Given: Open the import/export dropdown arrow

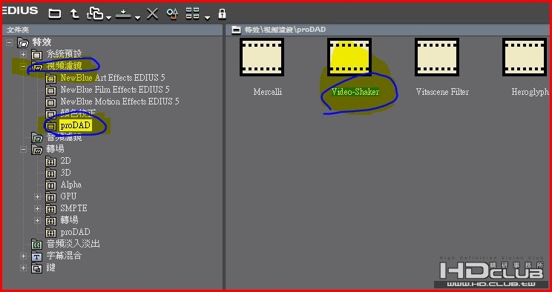Looking at the screenshot, I should (138, 17).
